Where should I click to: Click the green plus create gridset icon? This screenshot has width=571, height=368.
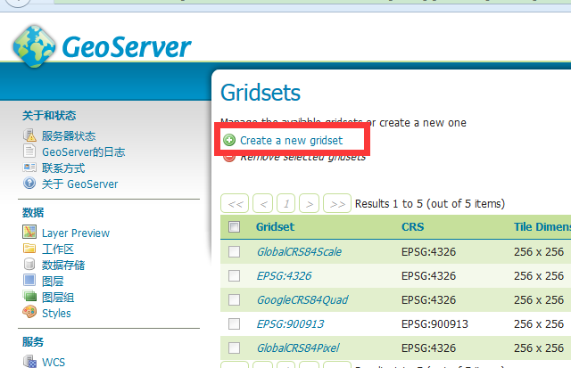(x=229, y=140)
